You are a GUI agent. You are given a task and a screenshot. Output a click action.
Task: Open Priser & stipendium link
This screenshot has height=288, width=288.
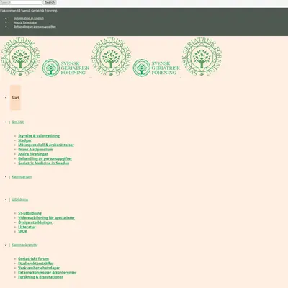click(35, 150)
